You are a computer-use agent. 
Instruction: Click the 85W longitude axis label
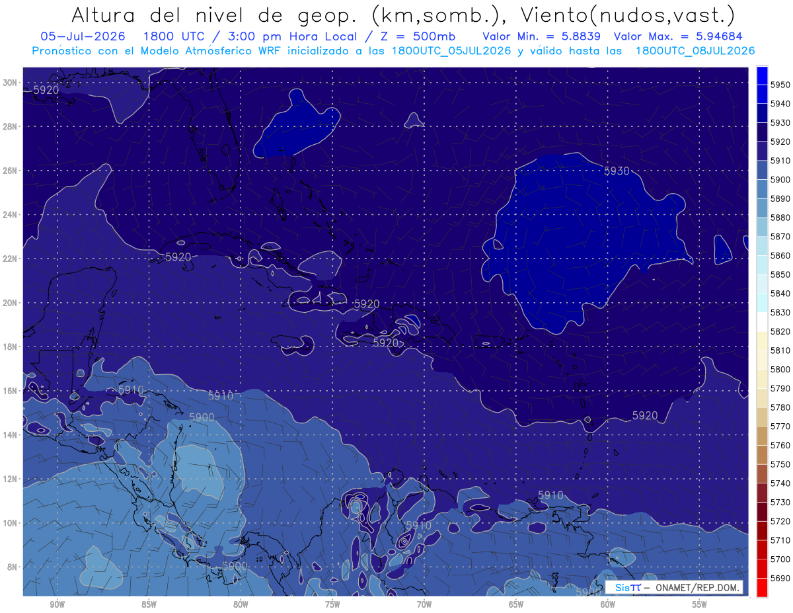coord(149,604)
